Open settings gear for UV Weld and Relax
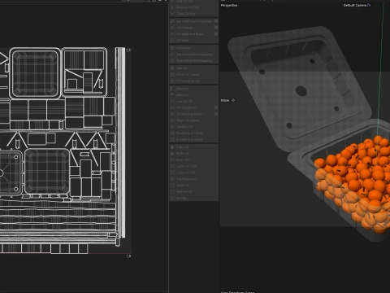The height and width of the screenshot is (293, 390). (216, 34)
